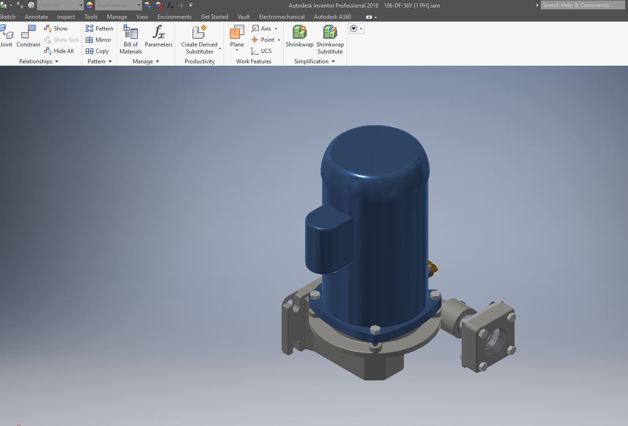Open the Axis flyout arrow
The width and height of the screenshot is (628, 426).
(276, 28)
